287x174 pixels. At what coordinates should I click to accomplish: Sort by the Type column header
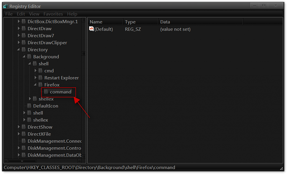click(x=140, y=22)
